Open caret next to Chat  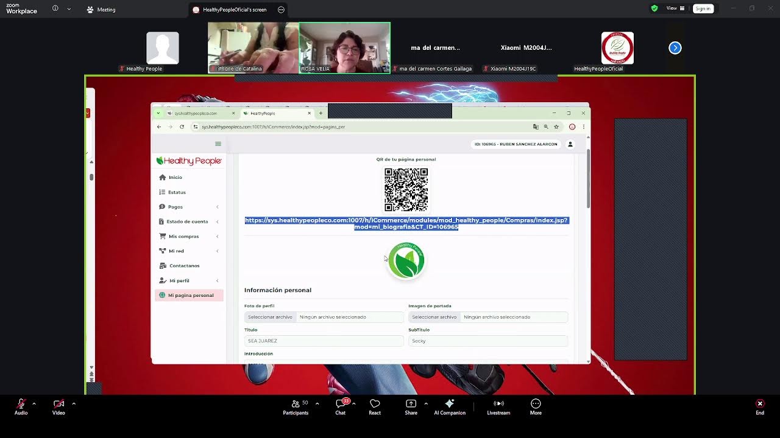(353, 403)
